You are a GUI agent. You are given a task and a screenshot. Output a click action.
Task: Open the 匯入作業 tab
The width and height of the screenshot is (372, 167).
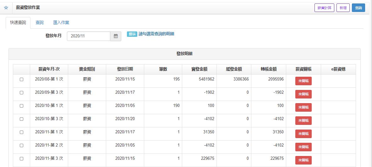(61, 23)
